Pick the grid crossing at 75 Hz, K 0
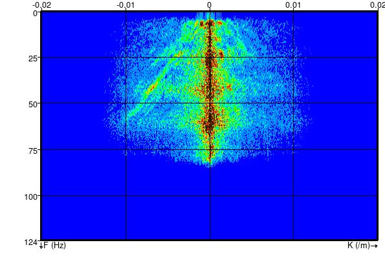 coord(210,149)
